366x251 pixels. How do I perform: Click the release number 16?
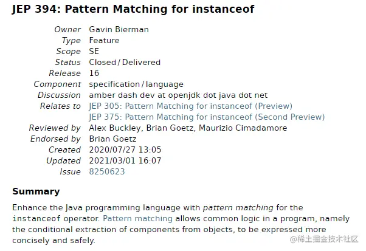(94, 74)
